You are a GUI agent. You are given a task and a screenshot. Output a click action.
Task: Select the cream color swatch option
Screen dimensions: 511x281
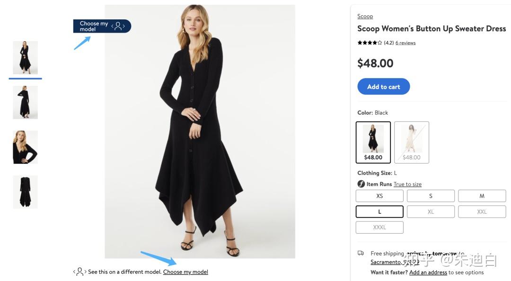[411, 142]
